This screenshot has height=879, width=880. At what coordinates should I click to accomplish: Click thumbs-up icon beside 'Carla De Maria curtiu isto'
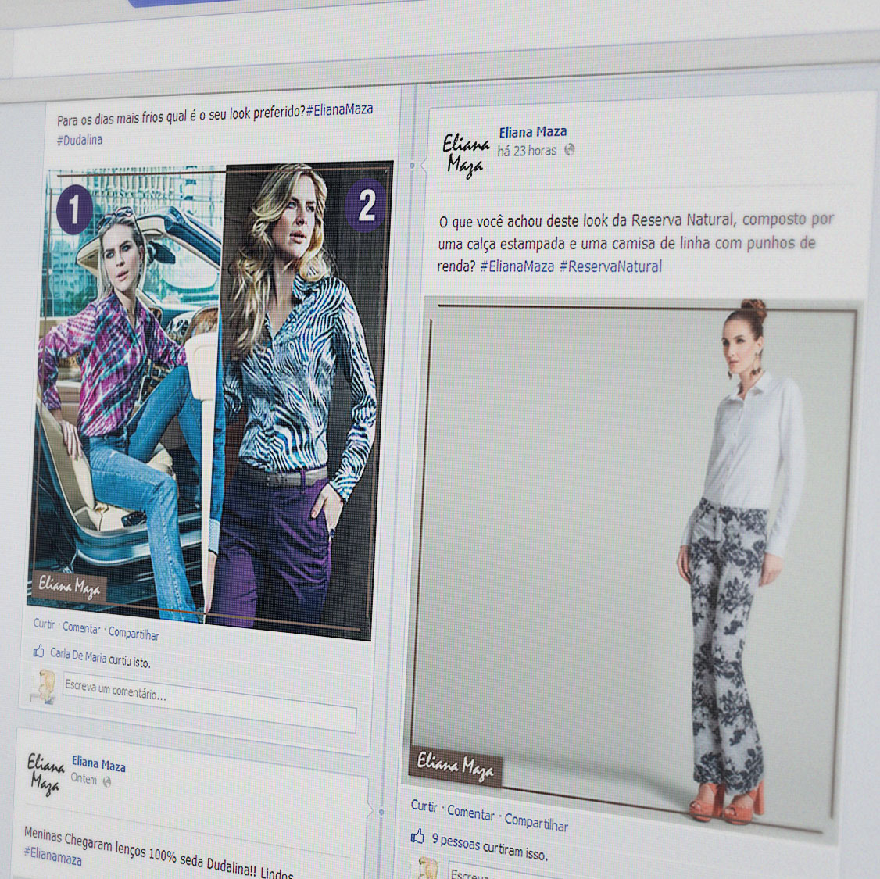pyautogui.click(x=38, y=651)
